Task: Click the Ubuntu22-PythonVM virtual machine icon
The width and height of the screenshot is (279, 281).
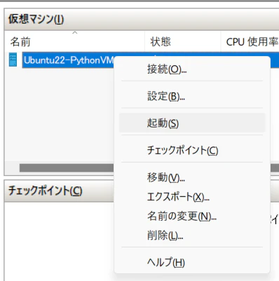Action: [13, 60]
